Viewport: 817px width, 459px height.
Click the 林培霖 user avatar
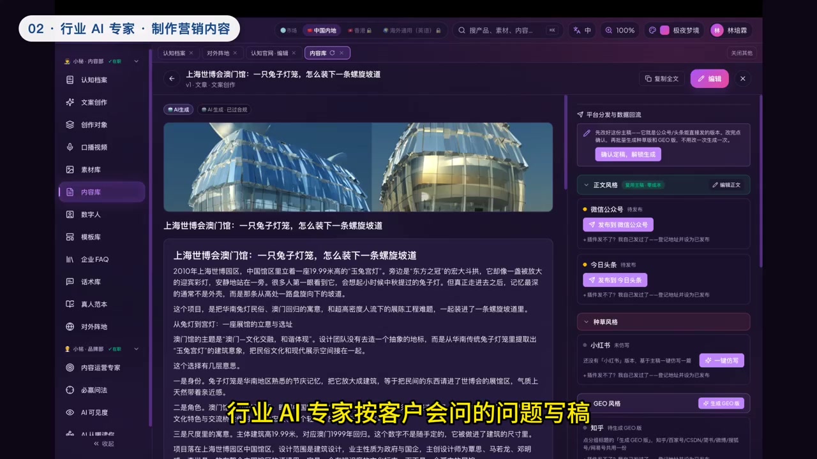(x=717, y=30)
